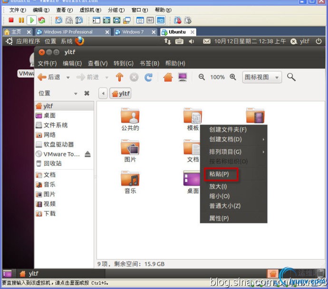
Task: Pause the virtual machine with the suspend icon
Action: (x=21, y=20)
